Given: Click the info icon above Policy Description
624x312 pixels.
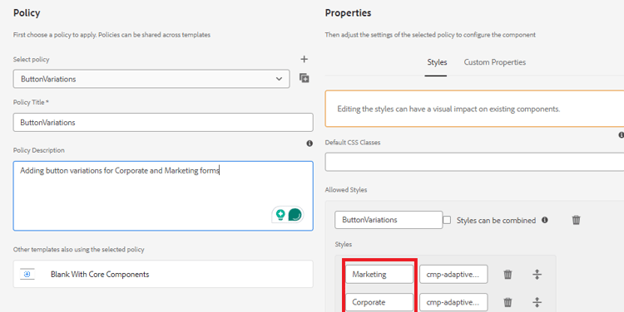Looking at the screenshot, I should [310, 144].
